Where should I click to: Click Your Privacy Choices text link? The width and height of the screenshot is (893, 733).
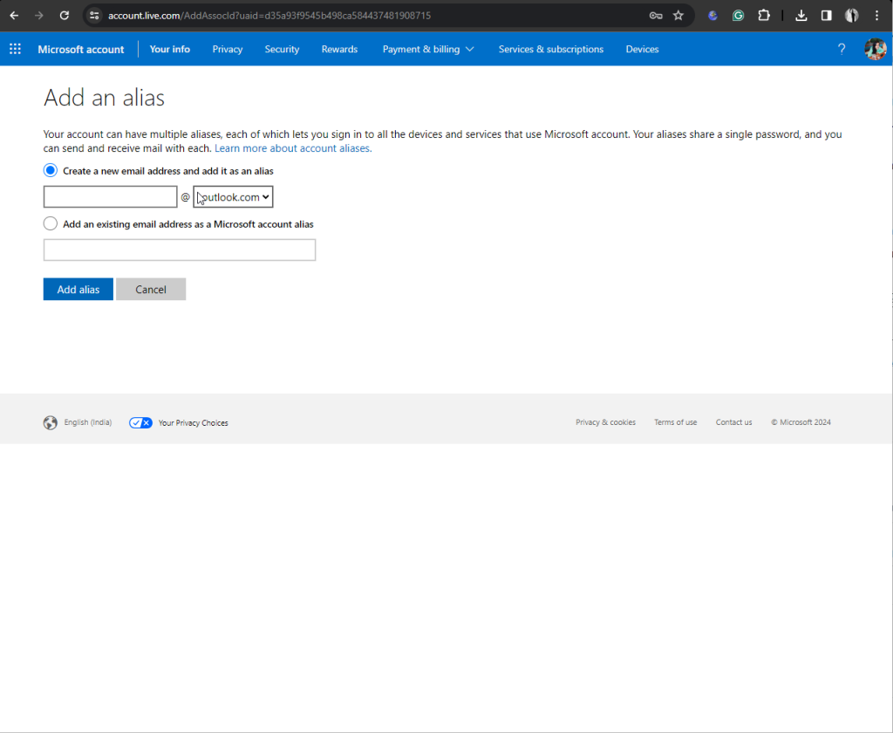[193, 423]
